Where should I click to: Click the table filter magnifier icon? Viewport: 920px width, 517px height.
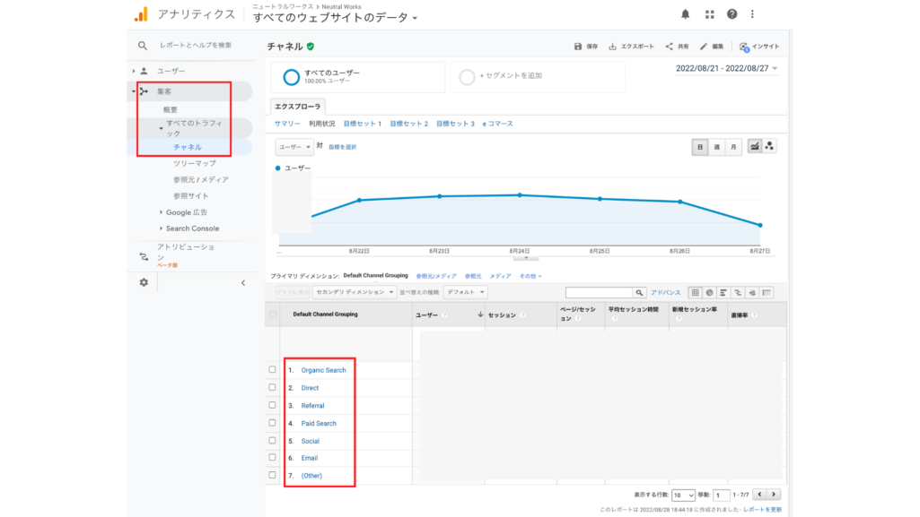point(637,292)
